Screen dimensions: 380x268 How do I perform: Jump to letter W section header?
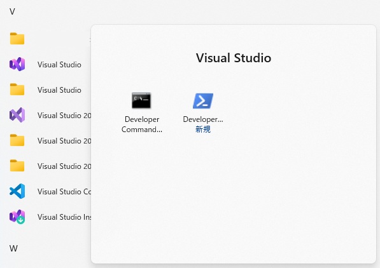point(13,248)
